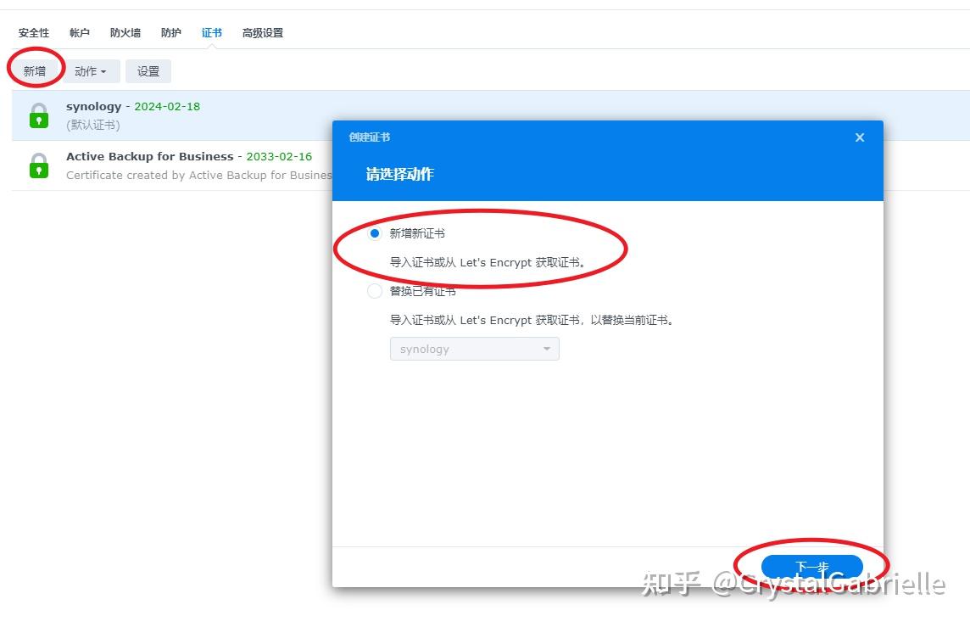
Task: Click the down arrow on the synology selector
Action: click(547, 349)
